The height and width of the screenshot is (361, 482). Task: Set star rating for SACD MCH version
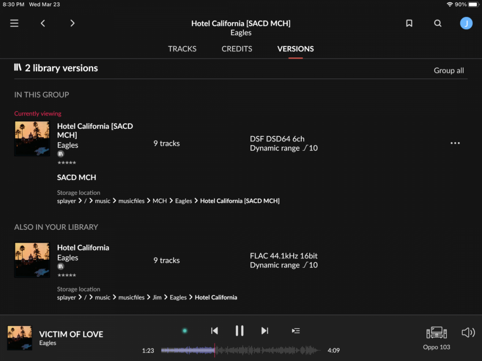[x=67, y=163]
